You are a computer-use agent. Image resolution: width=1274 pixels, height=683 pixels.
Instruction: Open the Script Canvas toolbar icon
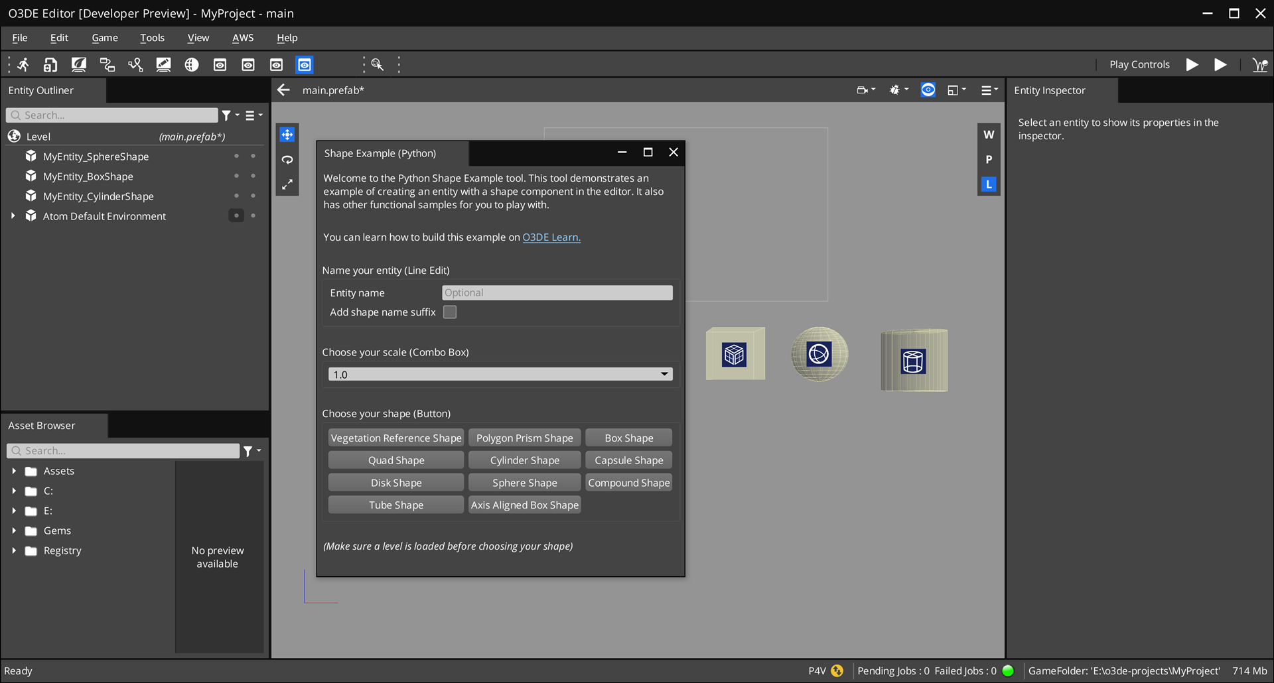click(107, 64)
